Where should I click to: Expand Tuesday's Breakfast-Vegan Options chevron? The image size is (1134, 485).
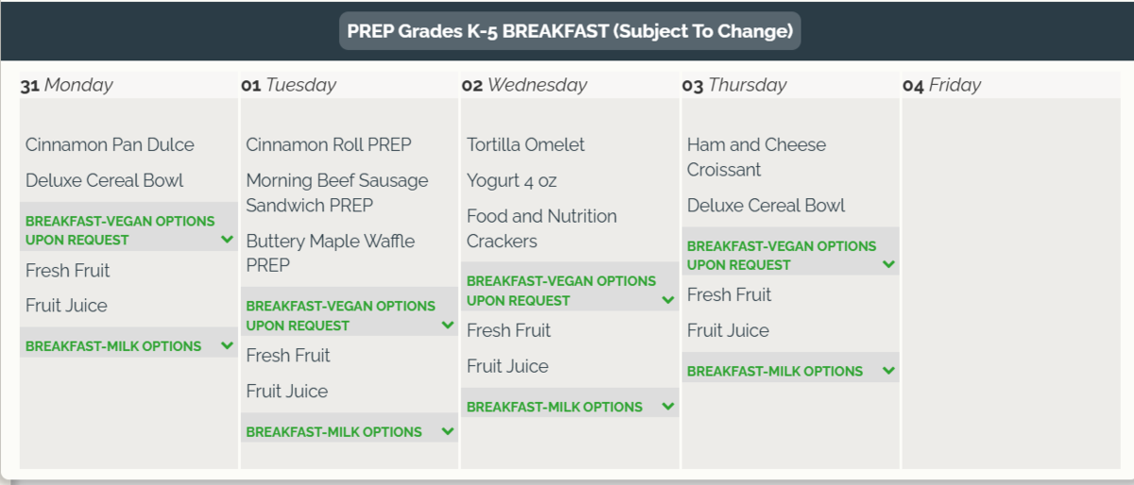(x=448, y=325)
